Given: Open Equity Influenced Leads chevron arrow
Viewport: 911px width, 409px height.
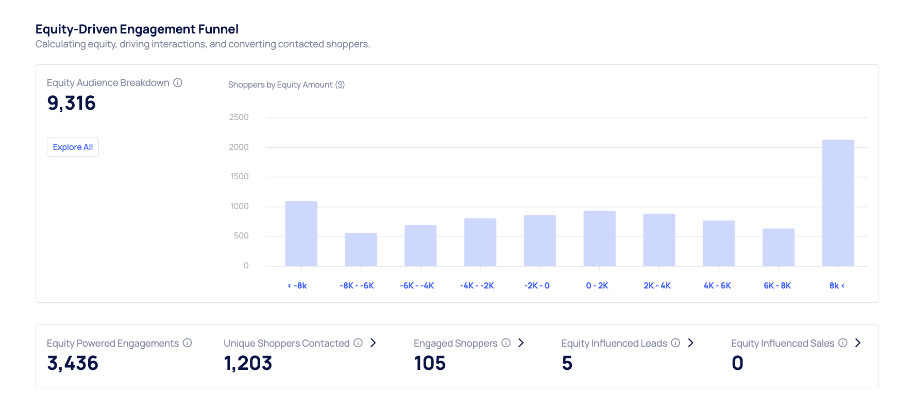Looking at the screenshot, I should [x=691, y=343].
